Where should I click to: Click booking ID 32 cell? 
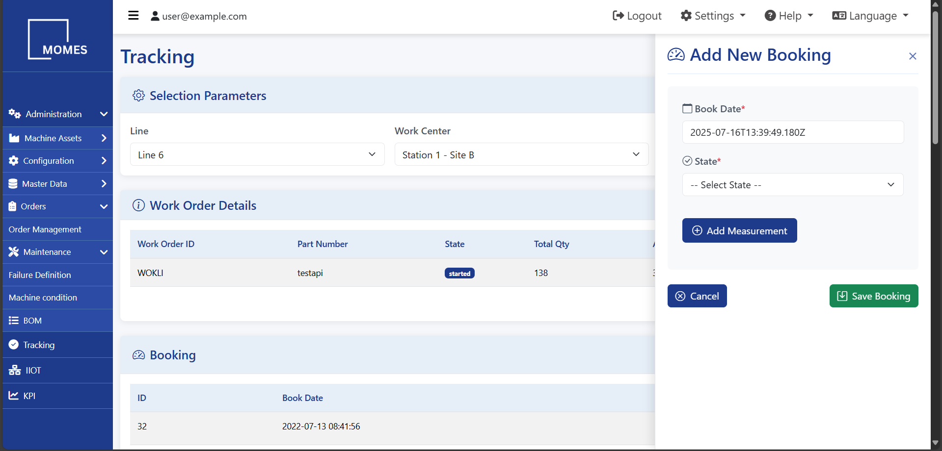click(x=142, y=426)
